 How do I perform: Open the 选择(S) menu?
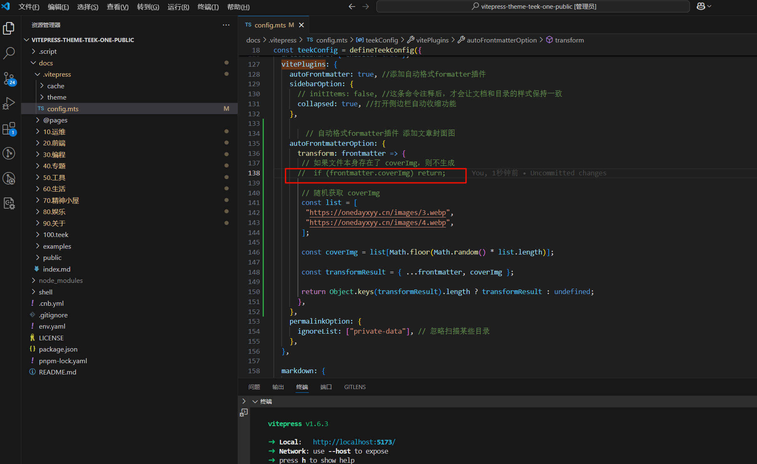pyautogui.click(x=88, y=7)
